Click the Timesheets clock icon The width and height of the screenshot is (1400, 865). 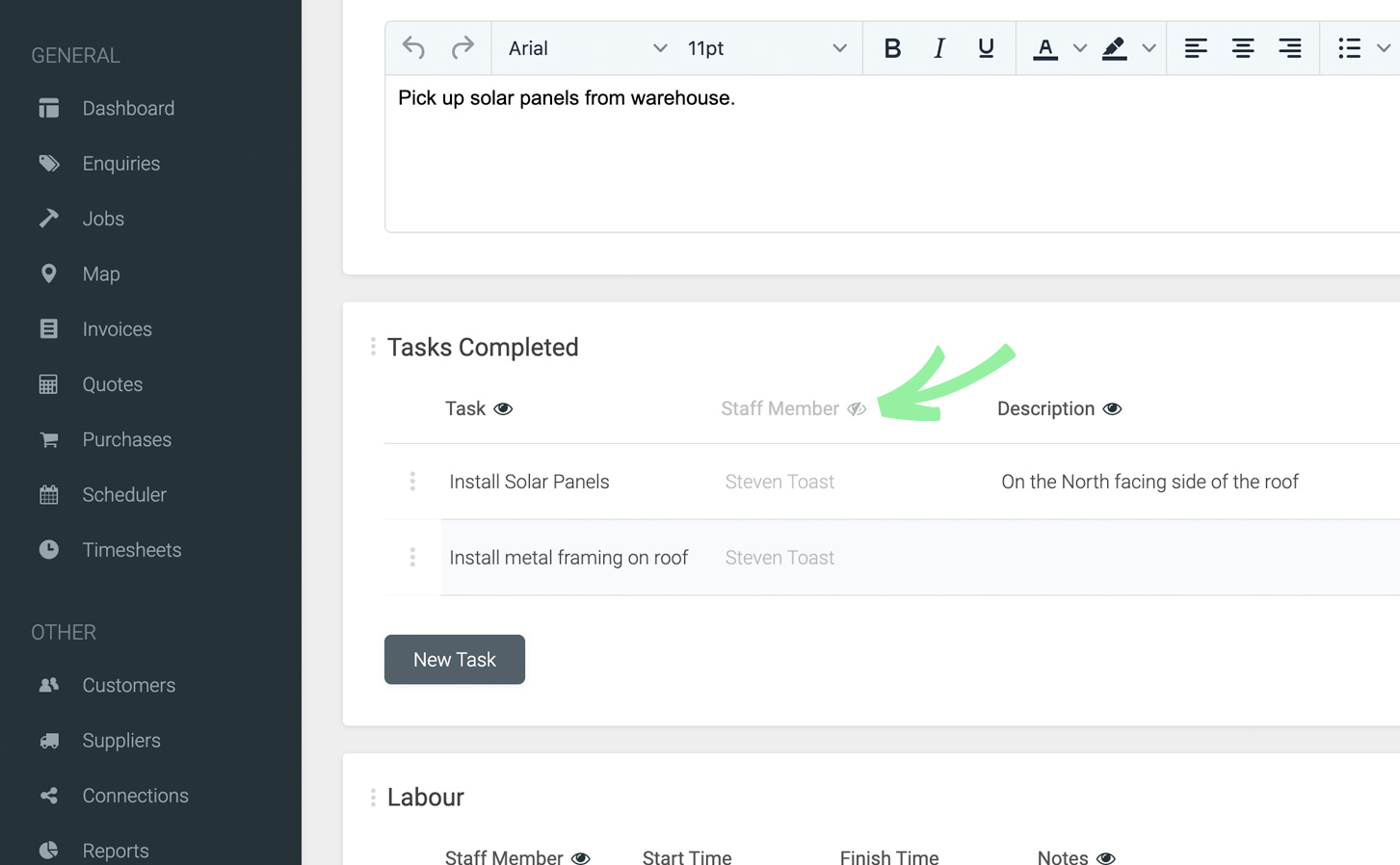[48, 550]
